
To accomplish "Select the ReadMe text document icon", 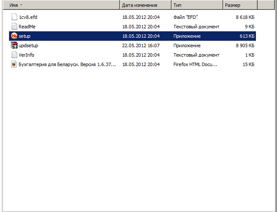I will click(14, 27).
